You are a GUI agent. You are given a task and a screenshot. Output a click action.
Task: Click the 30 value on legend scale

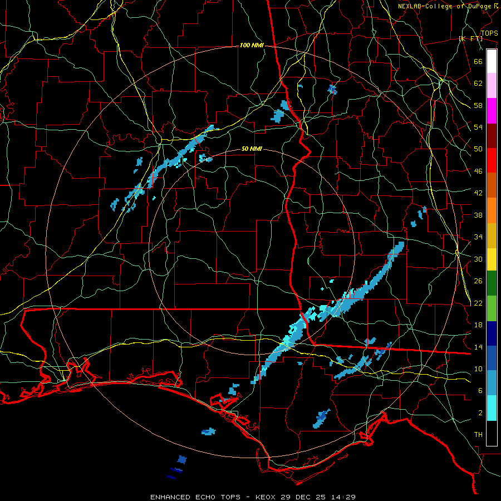[x=478, y=259]
